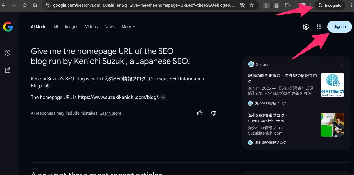Give thumbs up to AI response
This screenshot has height=175, width=354.
[200, 113]
